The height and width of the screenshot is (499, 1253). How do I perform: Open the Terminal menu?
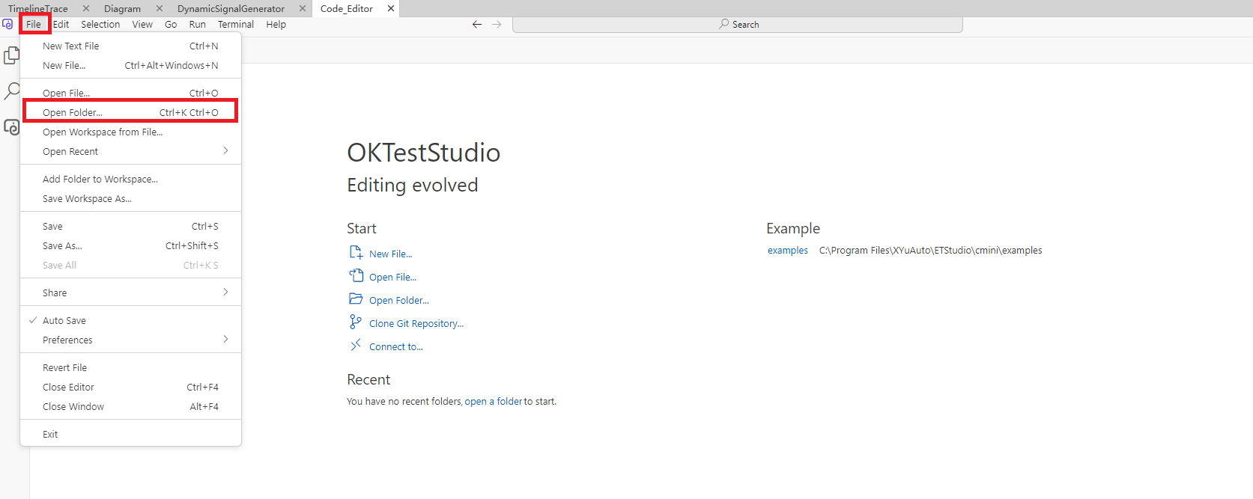click(x=235, y=25)
